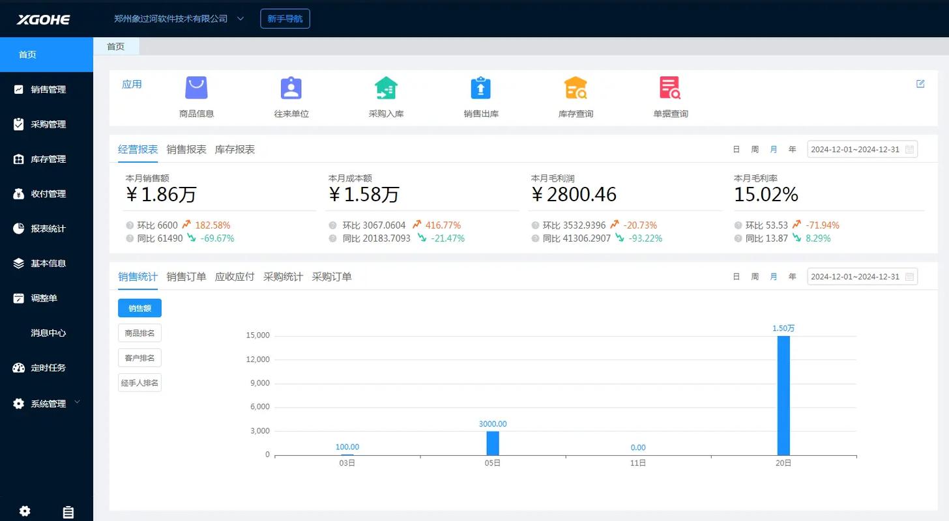Open date range picker in 销售统计 panel
Screen dimensions: 949x521
862,277
